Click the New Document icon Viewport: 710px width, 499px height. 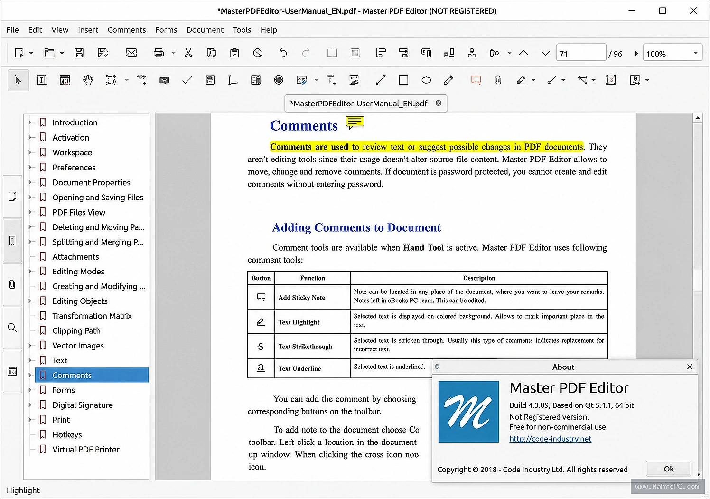pyautogui.click(x=19, y=53)
